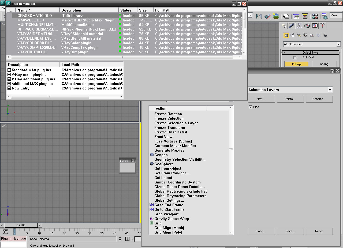Open the View render type dropdown
This screenshot has height=248, width=343.
(x=336, y=16)
